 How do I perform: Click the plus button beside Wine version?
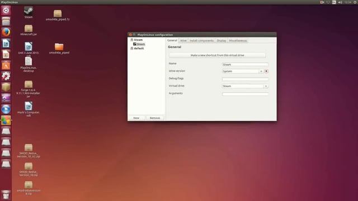pyautogui.click(x=266, y=71)
